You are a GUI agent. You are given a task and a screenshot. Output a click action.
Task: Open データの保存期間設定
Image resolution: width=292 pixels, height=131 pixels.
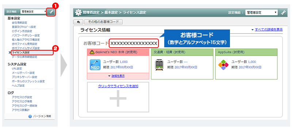[24, 57]
